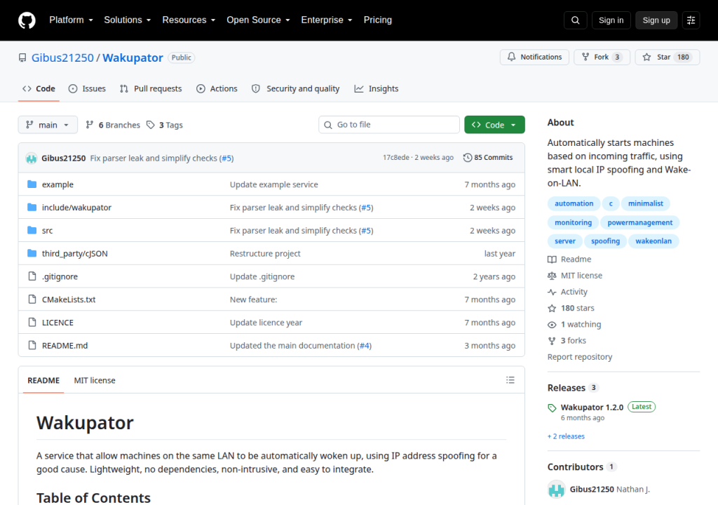Expand the Solutions menu

(x=128, y=20)
